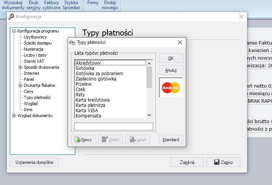
Task: Click the Konfiguracja wrench icon in title bar
Action: [x=11, y=17]
